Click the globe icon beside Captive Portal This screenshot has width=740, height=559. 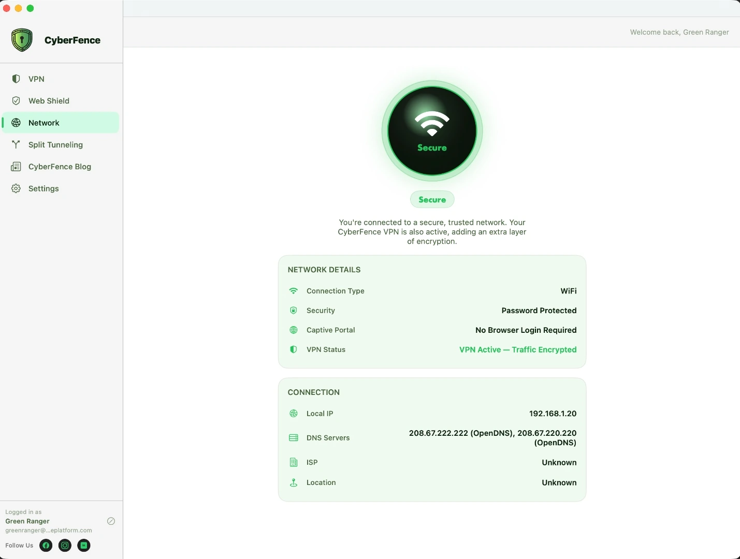point(294,330)
